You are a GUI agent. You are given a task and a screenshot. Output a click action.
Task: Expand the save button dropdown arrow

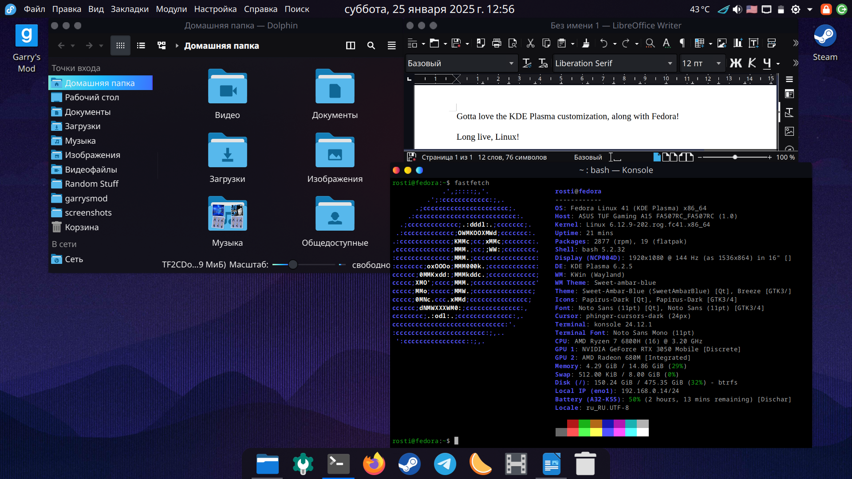click(467, 43)
